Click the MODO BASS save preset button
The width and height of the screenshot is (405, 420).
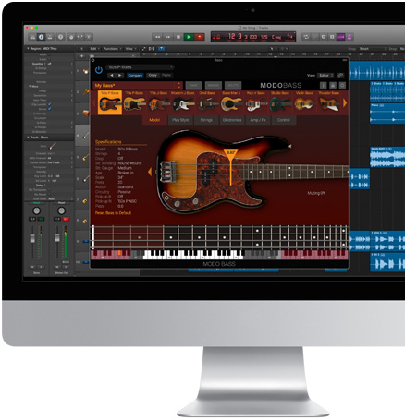click(194, 85)
